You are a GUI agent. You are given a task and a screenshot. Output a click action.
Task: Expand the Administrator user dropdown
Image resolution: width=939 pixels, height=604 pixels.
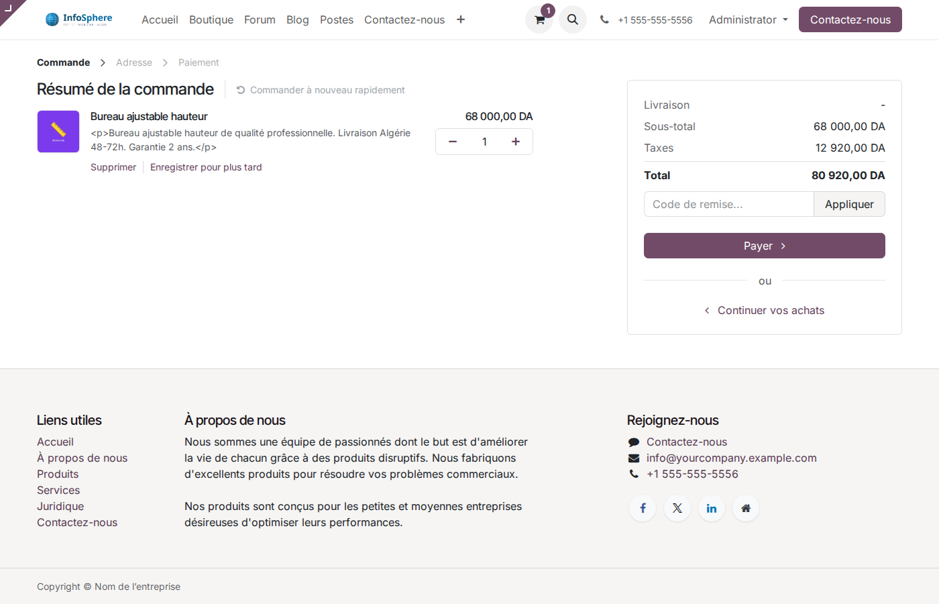[x=748, y=19]
